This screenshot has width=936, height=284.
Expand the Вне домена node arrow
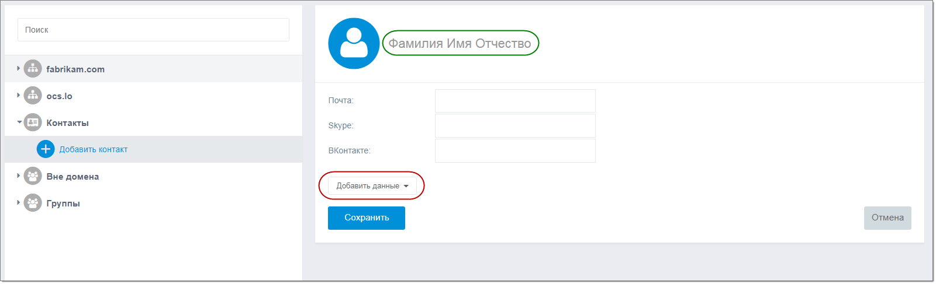coord(19,176)
